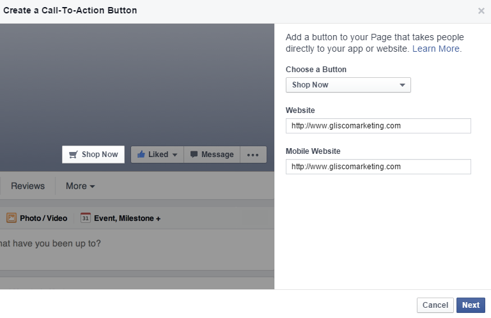Select the Photo / Video post option
The image size is (491, 318).
pos(37,218)
